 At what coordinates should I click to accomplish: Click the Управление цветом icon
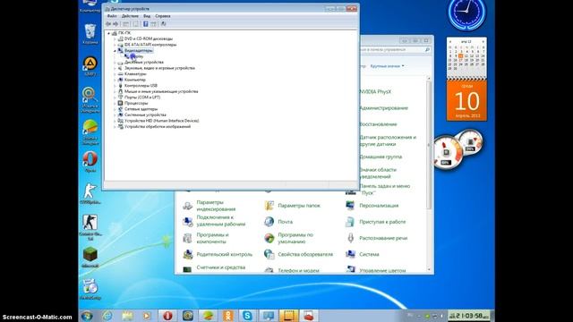(350, 269)
